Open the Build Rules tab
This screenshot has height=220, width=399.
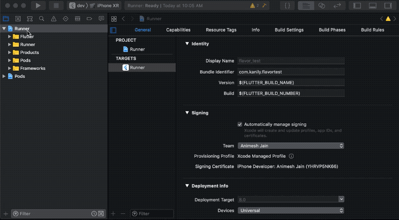(373, 30)
